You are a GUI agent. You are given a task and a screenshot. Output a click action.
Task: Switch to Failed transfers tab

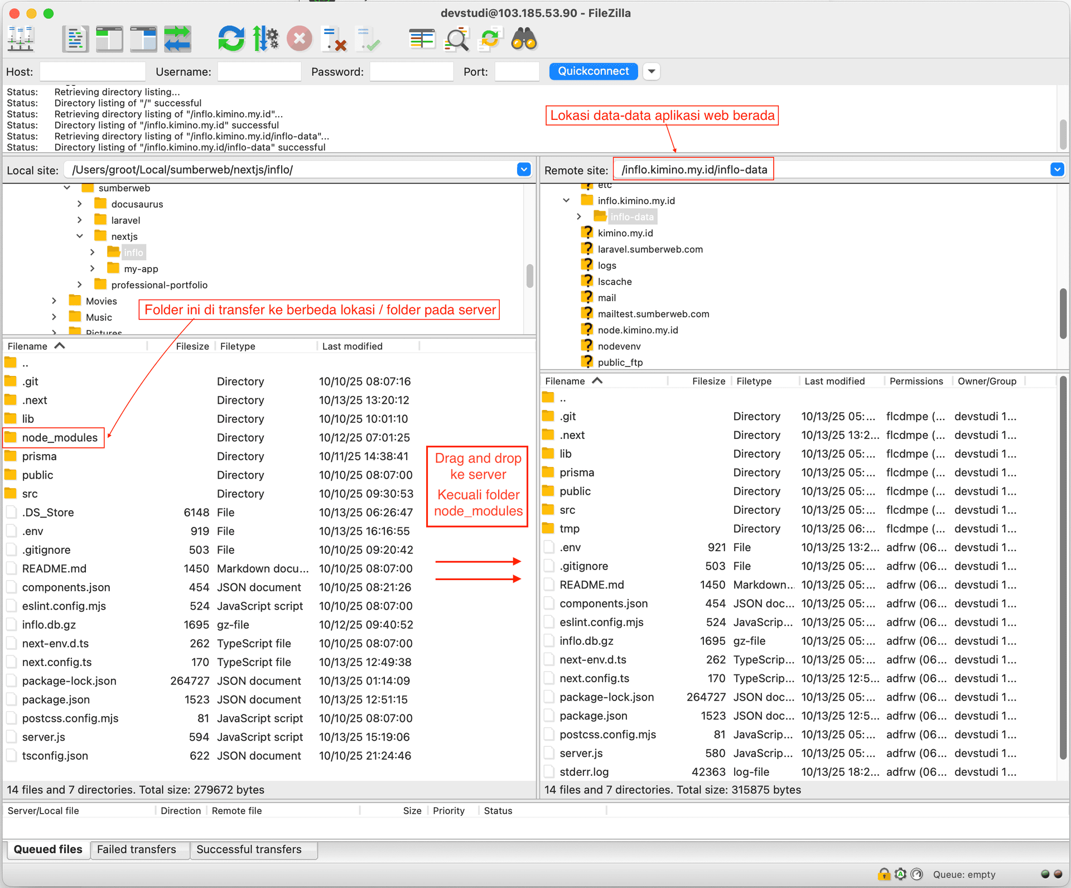pos(137,849)
